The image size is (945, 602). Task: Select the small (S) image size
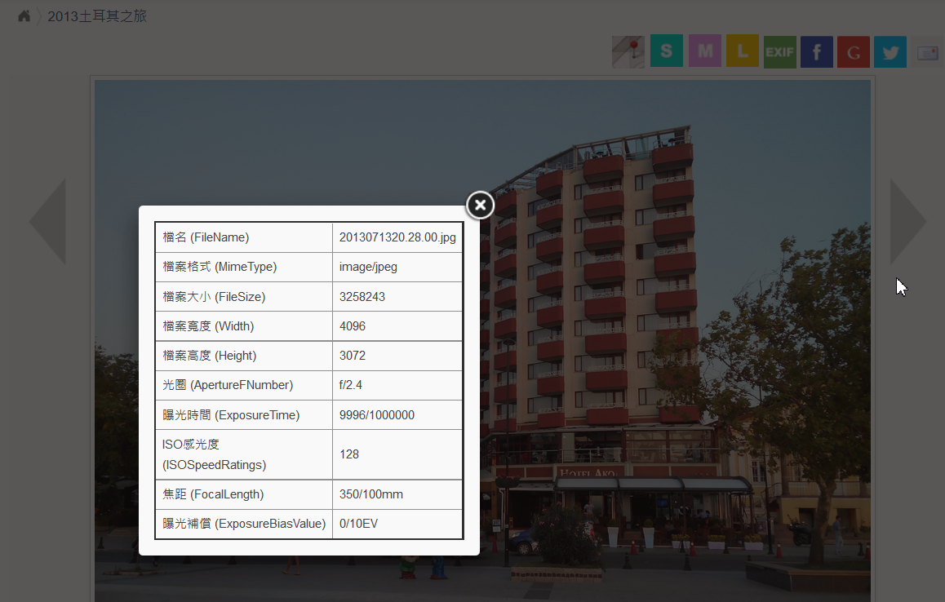coord(666,51)
